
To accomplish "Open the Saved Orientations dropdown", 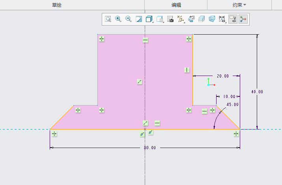I will click(x=160, y=19).
